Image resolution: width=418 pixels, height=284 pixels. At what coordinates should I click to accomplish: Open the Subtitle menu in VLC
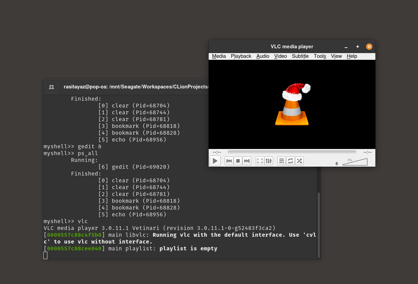click(x=300, y=56)
